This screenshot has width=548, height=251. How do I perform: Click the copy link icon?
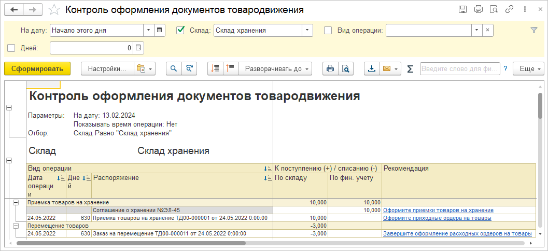510,9
